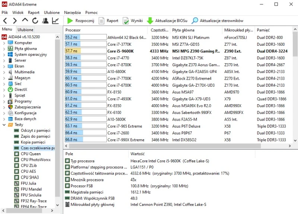Select the Baza danych database icon
This screenshot has width=298, height=214.
(x=10, y=119)
